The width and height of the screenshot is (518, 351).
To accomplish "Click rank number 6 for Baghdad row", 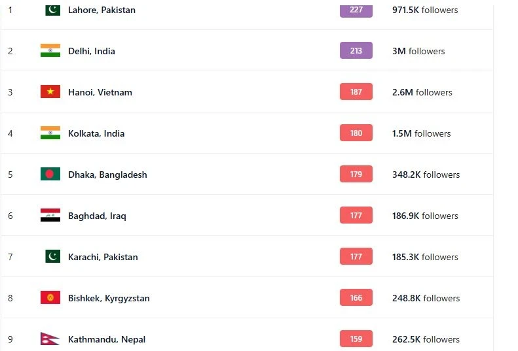I will pos(10,216).
